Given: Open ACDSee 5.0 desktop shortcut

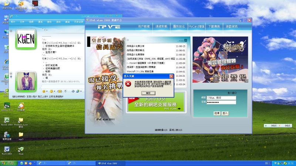Looking at the screenshot, I should point(7,107).
